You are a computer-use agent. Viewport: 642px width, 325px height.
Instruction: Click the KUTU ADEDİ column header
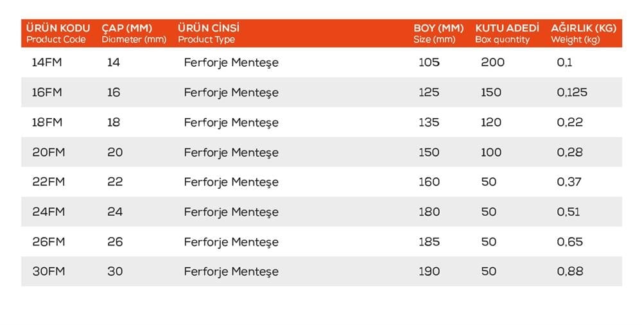(x=507, y=29)
